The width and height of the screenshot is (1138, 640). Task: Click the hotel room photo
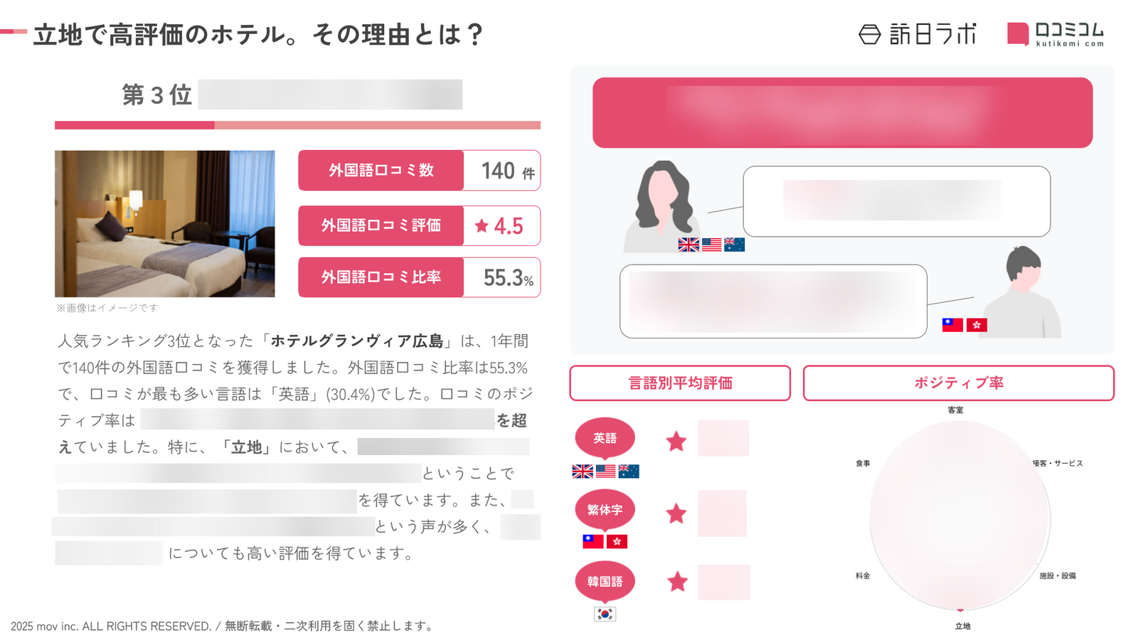165,223
